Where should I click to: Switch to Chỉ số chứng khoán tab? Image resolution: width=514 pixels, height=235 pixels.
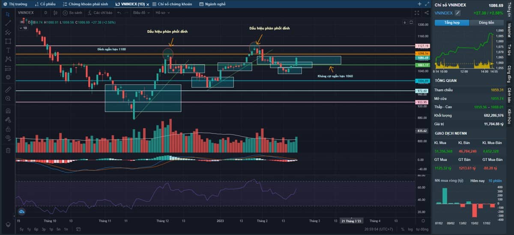(x=173, y=4)
